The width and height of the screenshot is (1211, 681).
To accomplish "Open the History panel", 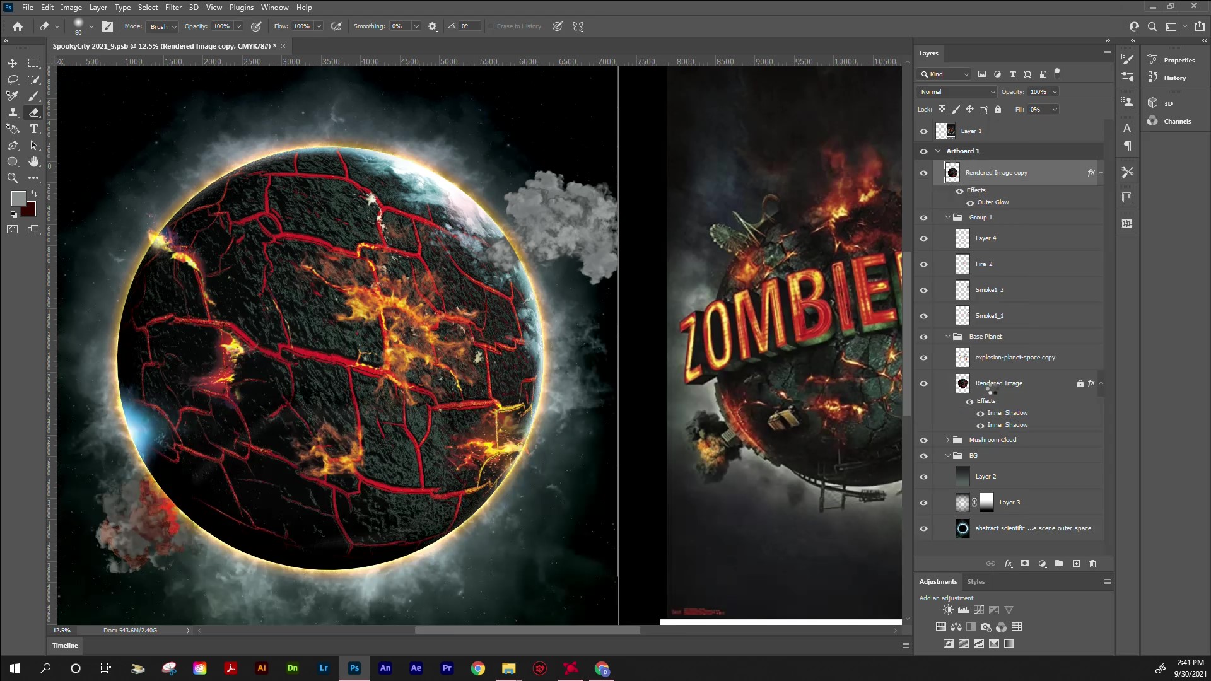I will coord(1167,78).
